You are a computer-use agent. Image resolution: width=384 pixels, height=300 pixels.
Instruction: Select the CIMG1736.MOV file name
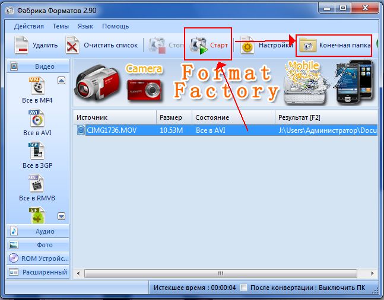click(112, 130)
